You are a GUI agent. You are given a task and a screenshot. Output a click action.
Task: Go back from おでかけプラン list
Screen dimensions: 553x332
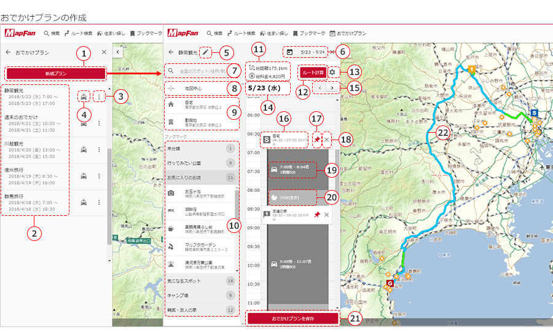(x=8, y=52)
